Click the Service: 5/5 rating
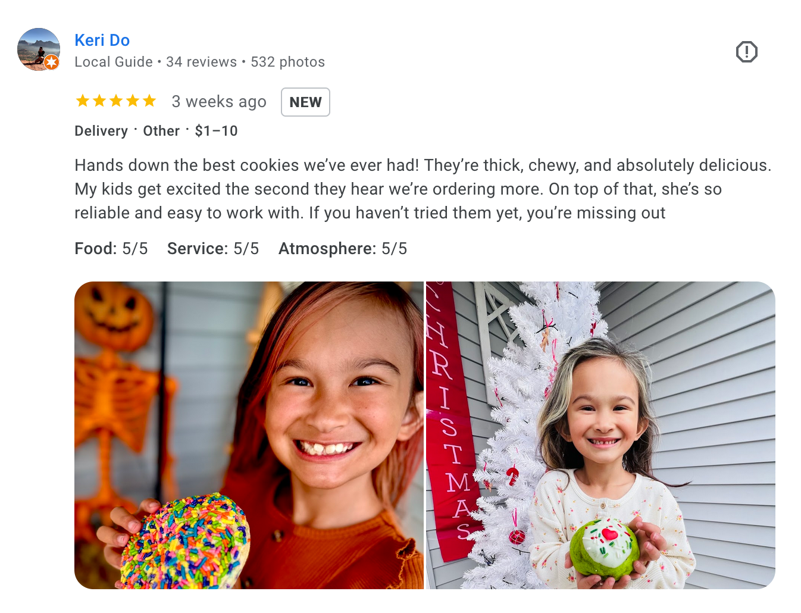801x613 pixels. click(213, 249)
